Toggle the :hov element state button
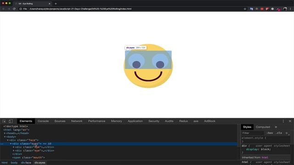This screenshot has height=165, width=294. [270, 133]
